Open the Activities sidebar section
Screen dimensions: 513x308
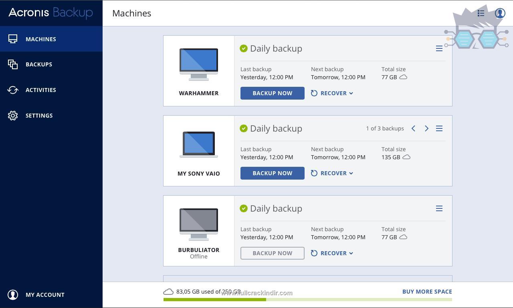[51, 90]
